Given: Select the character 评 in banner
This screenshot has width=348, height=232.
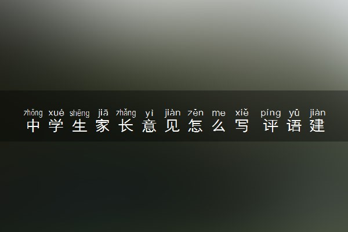Looking at the screenshot, I should pyautogui.click(x=271, y=126).
